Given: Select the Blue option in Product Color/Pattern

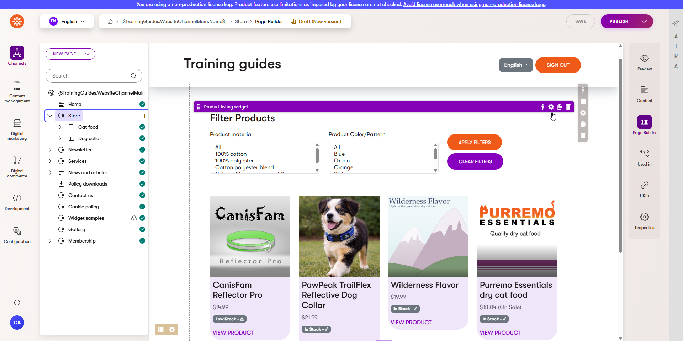Looking at the screenshot, I should click(x=339, y=154).
